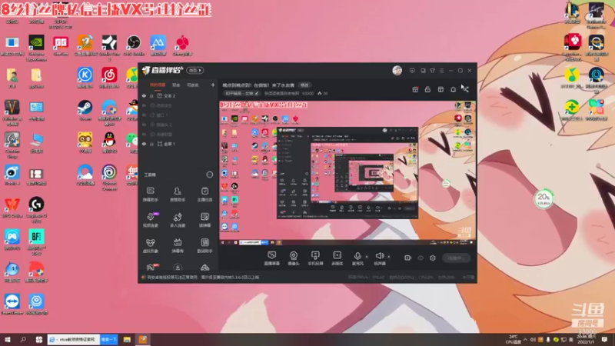Click the taskbar web search box
The image size is (615, 346).
(74, 340)
